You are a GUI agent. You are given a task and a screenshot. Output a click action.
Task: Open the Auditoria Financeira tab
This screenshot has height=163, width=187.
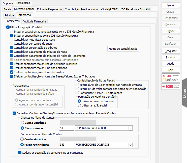[x=35, y=21]
